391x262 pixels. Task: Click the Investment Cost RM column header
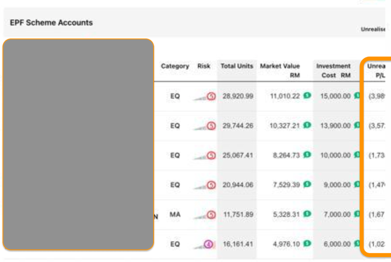click(333, 70)
